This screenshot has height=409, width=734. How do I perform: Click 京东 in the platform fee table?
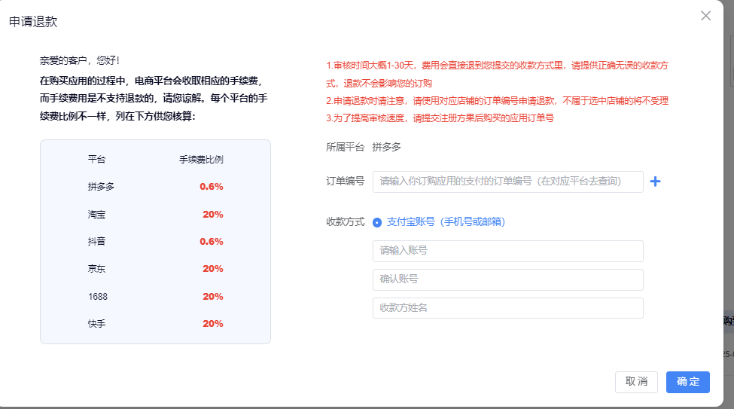coord(96,269)
